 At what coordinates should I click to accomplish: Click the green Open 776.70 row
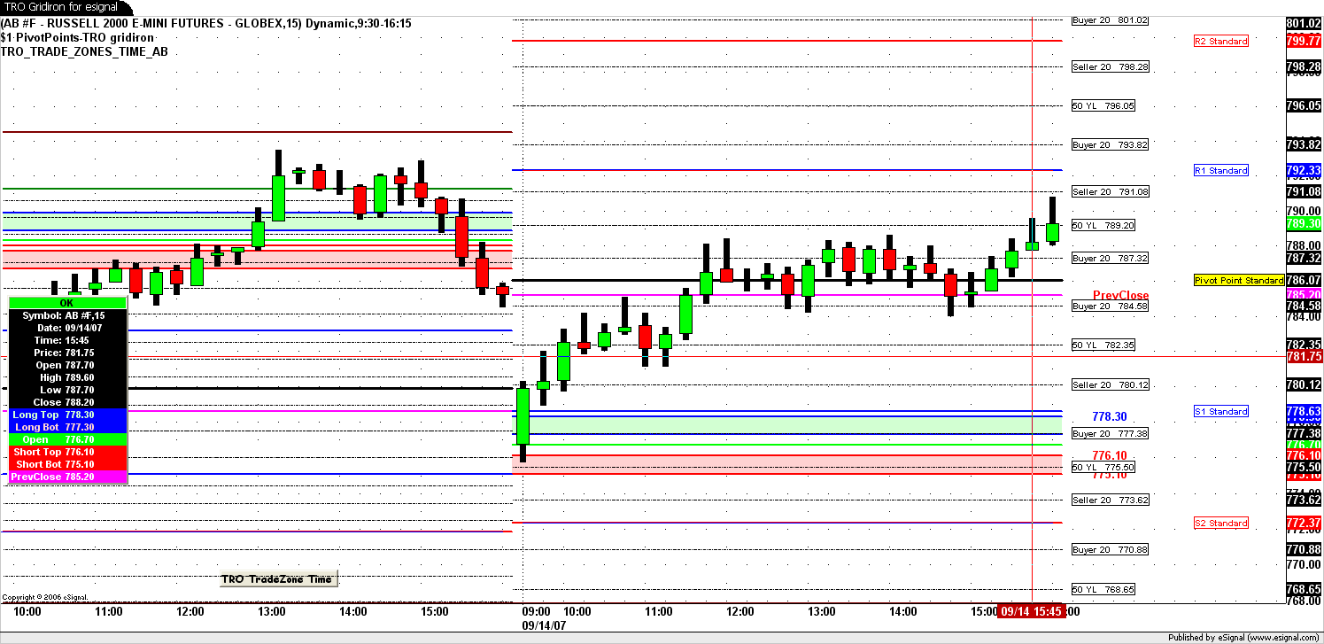(x=67, y=439)
